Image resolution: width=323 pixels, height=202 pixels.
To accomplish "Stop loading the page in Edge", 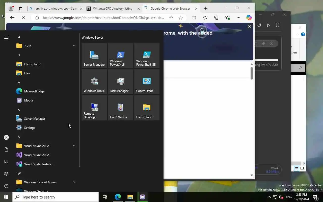I will coord(23,18).
